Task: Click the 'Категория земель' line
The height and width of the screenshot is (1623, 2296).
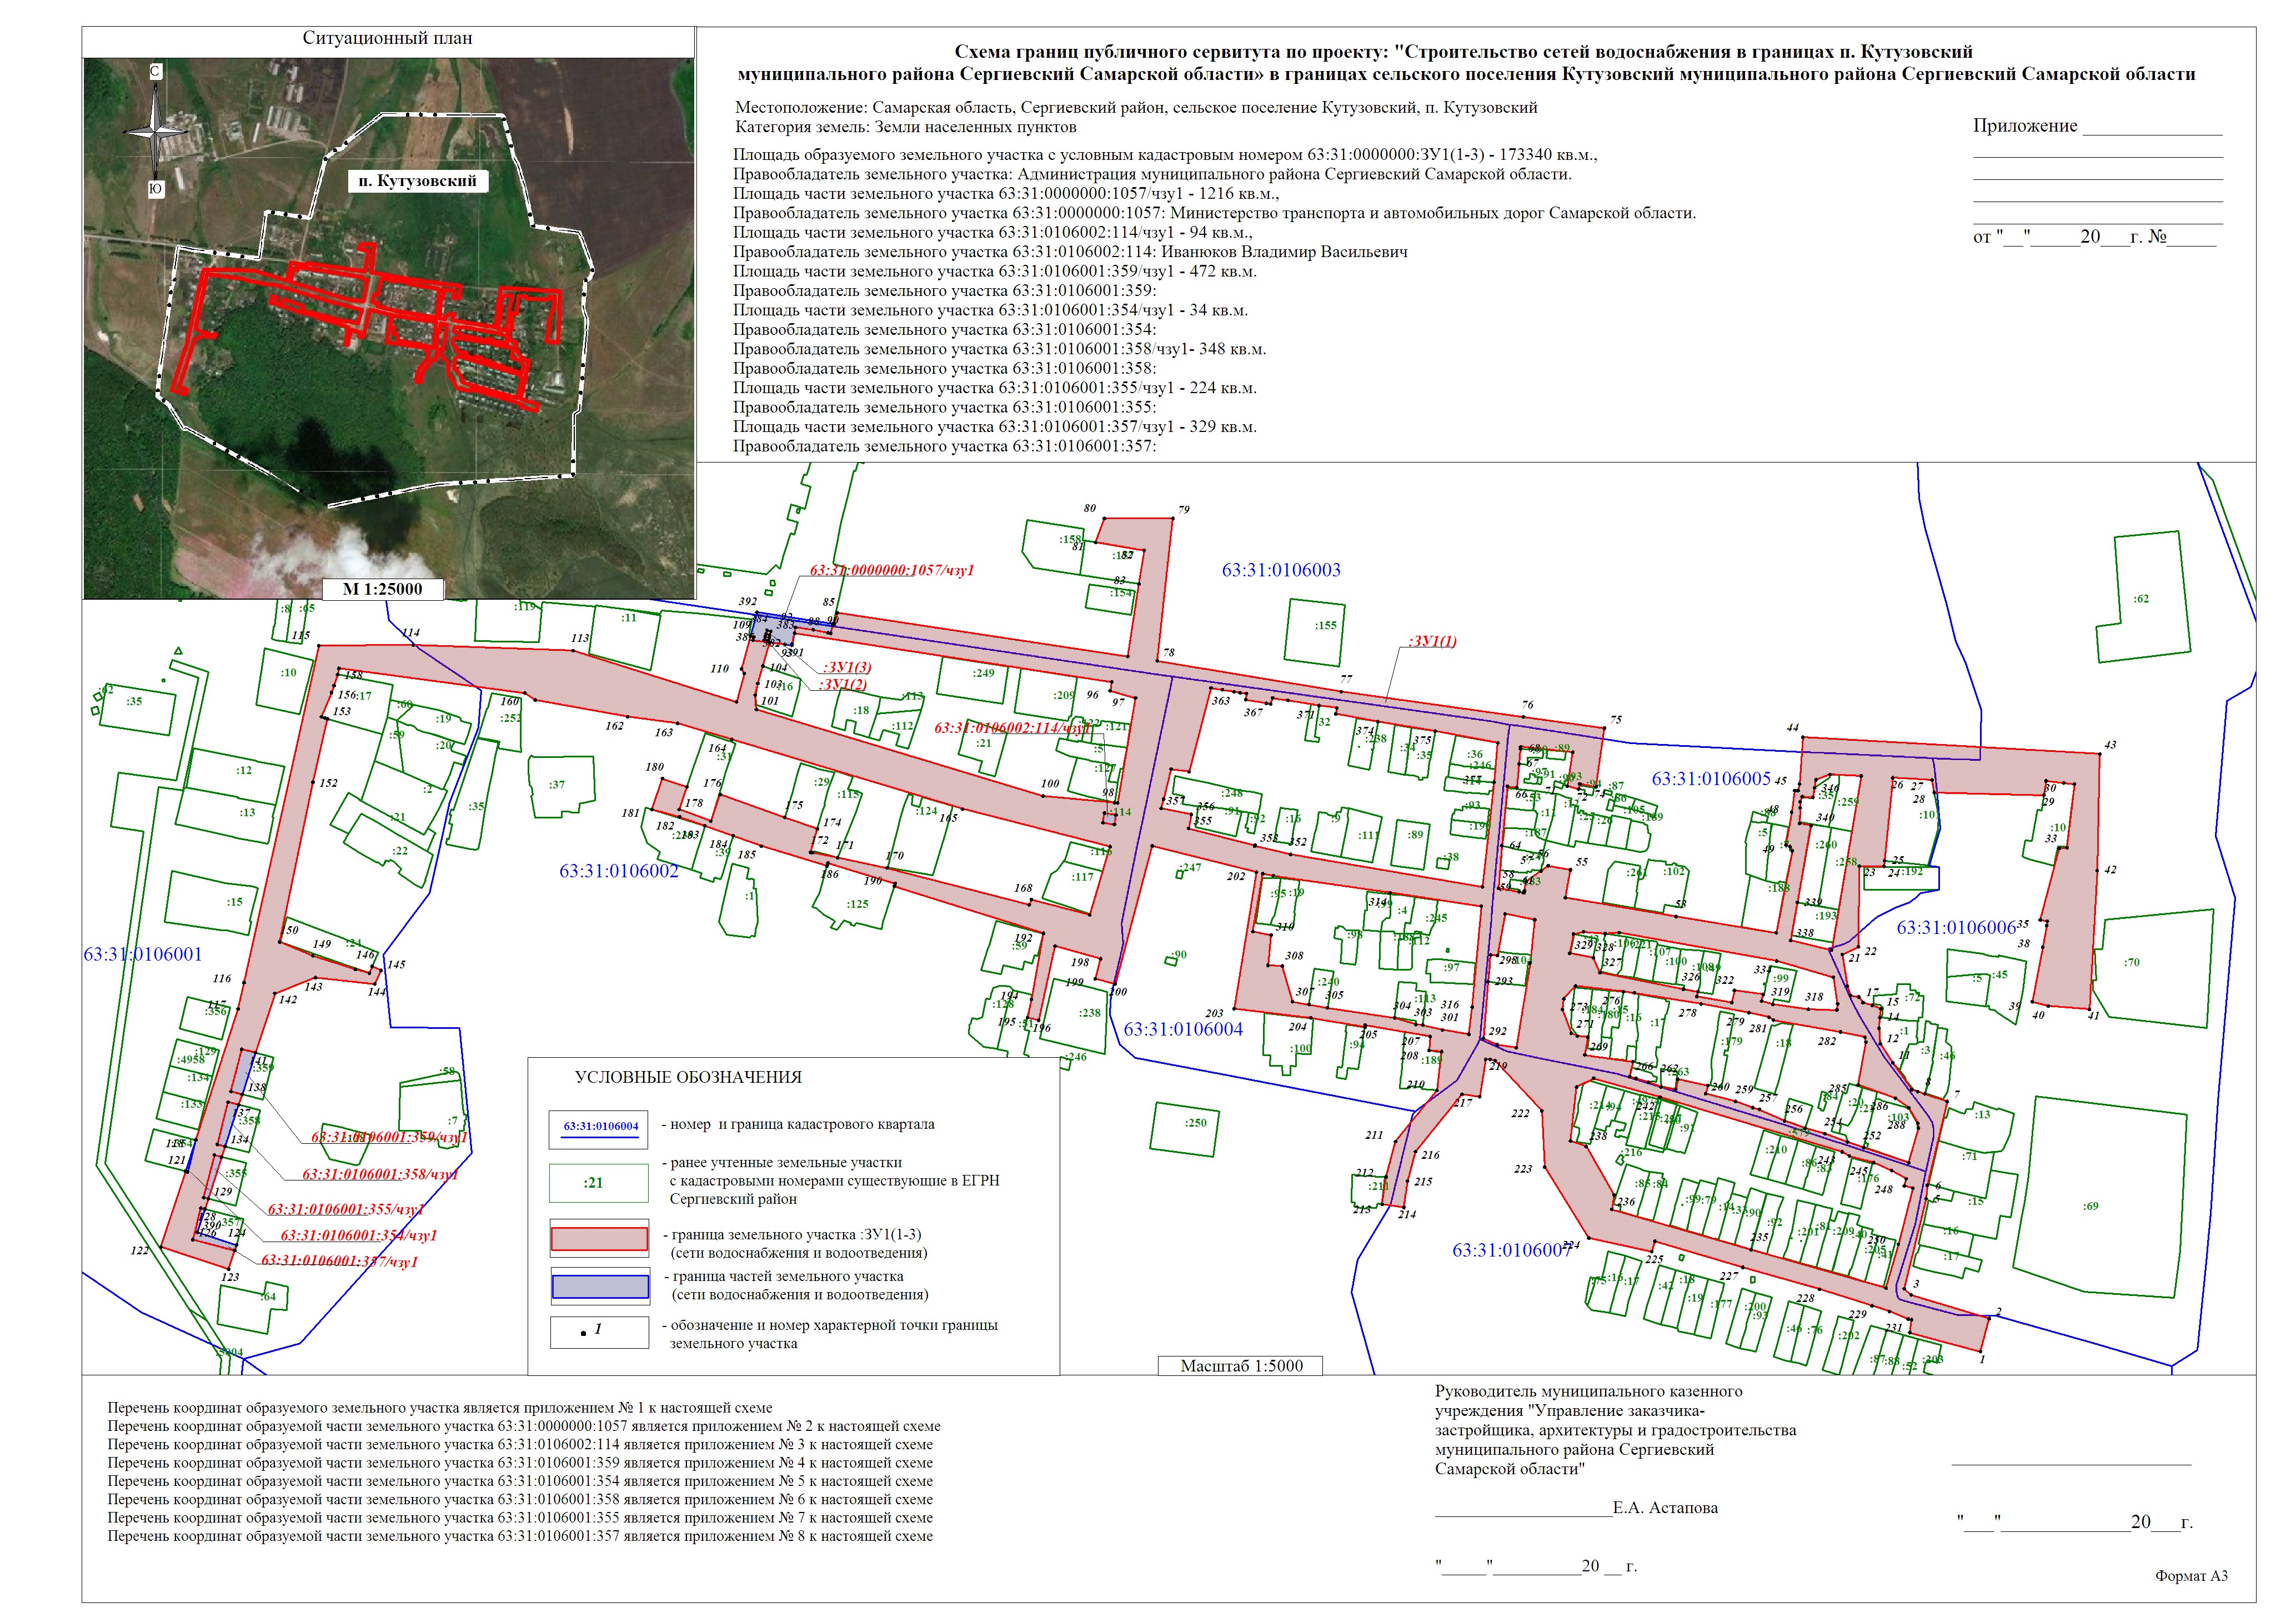Action: pyautogui.click(x=905, y=127)
